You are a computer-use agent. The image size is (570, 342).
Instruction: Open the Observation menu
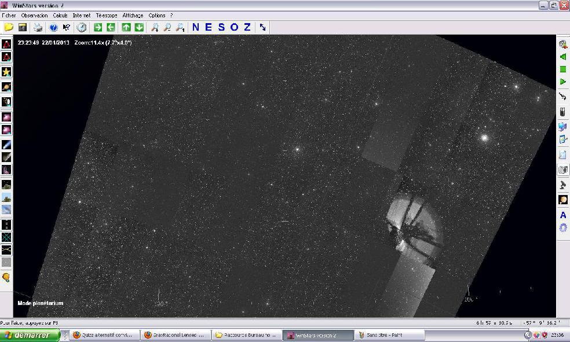34,15
